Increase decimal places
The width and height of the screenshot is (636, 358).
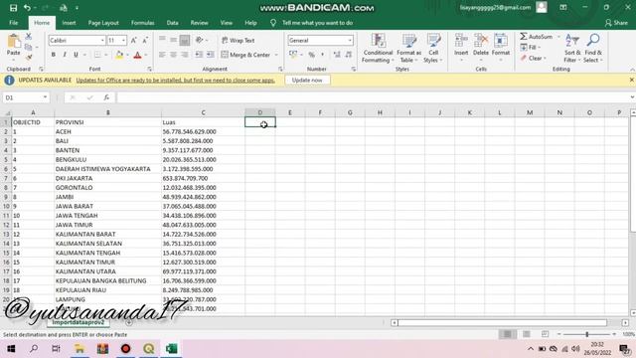tap(337, 55)
